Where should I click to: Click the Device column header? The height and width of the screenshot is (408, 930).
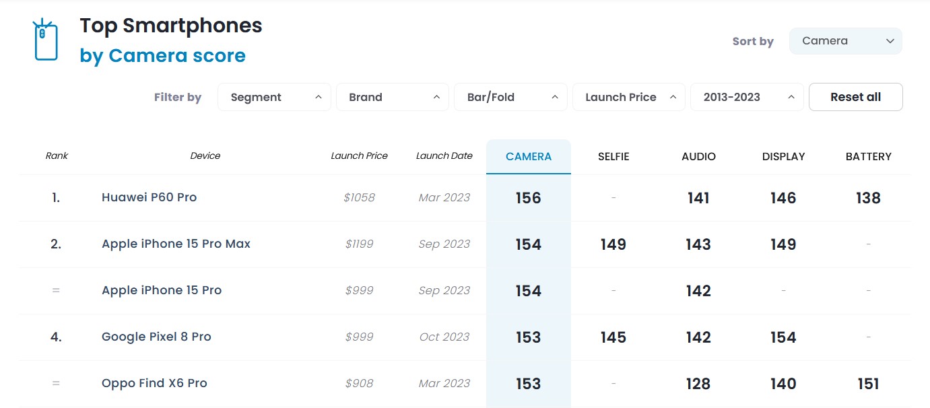click(205, 156)
